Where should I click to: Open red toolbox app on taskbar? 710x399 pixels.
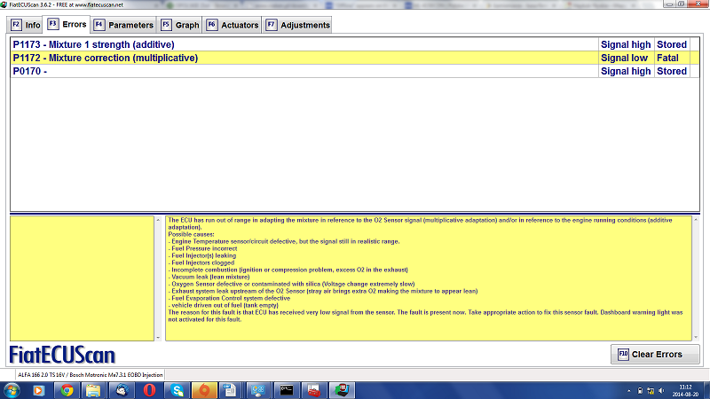(x=314, y=390)
